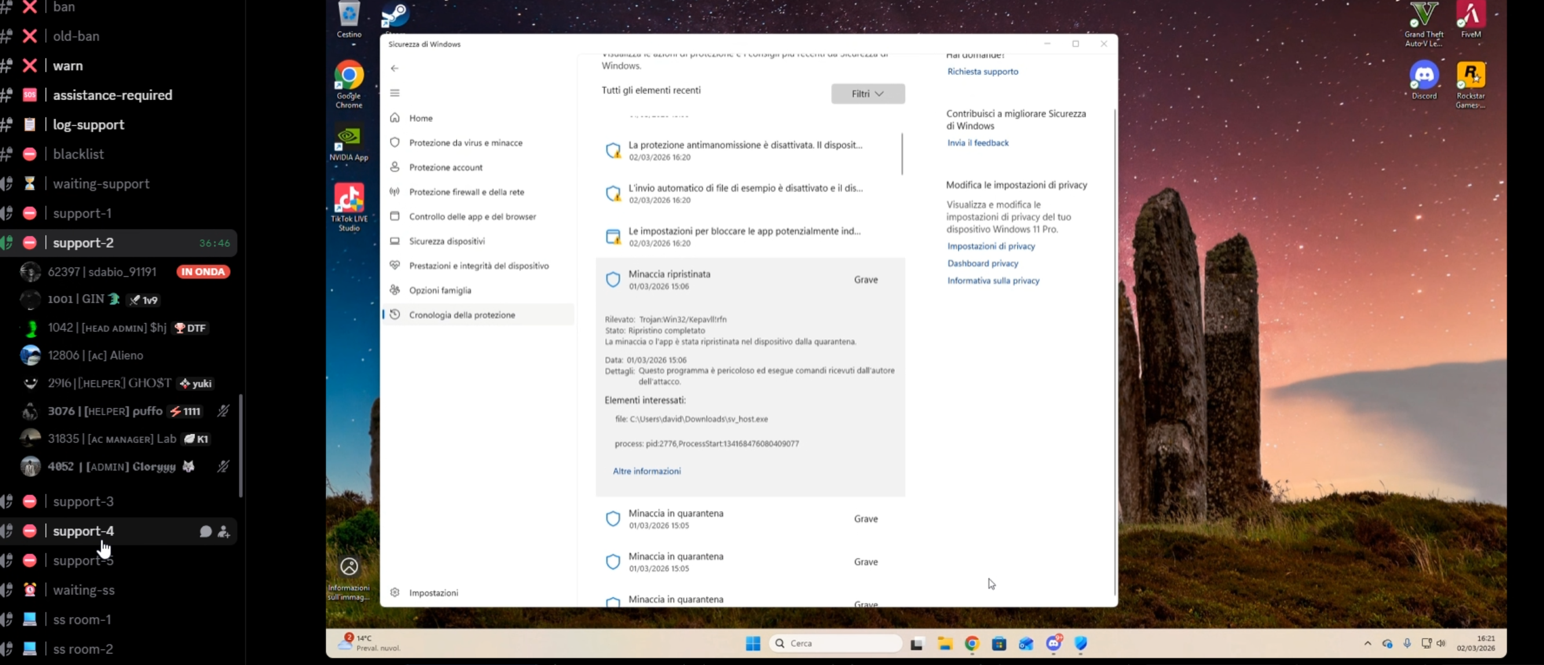Click the Discord channel list scrollbar
The height and width of the screenshot is (665, 1544).
click(241, 446)
